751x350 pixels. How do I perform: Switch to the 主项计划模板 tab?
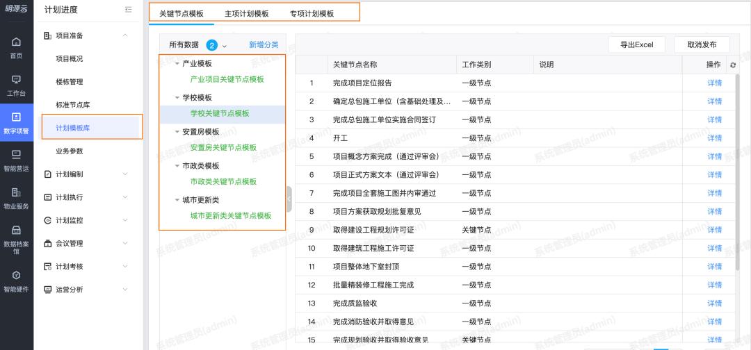click(x=246, y=13)
